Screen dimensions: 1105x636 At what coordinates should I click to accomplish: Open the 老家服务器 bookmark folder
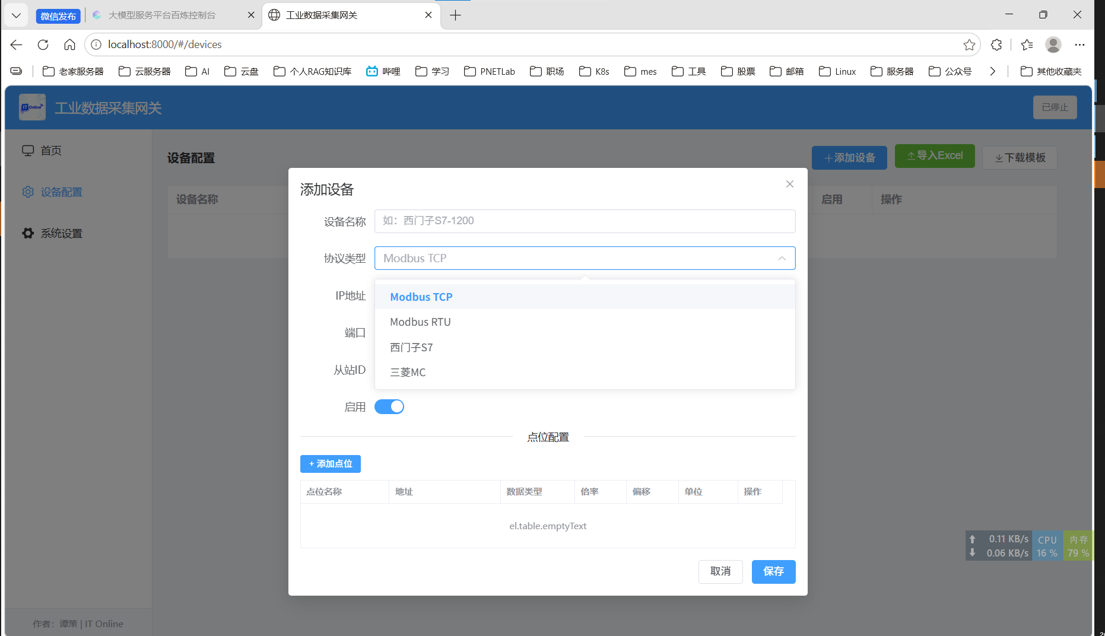pos(73,71)
